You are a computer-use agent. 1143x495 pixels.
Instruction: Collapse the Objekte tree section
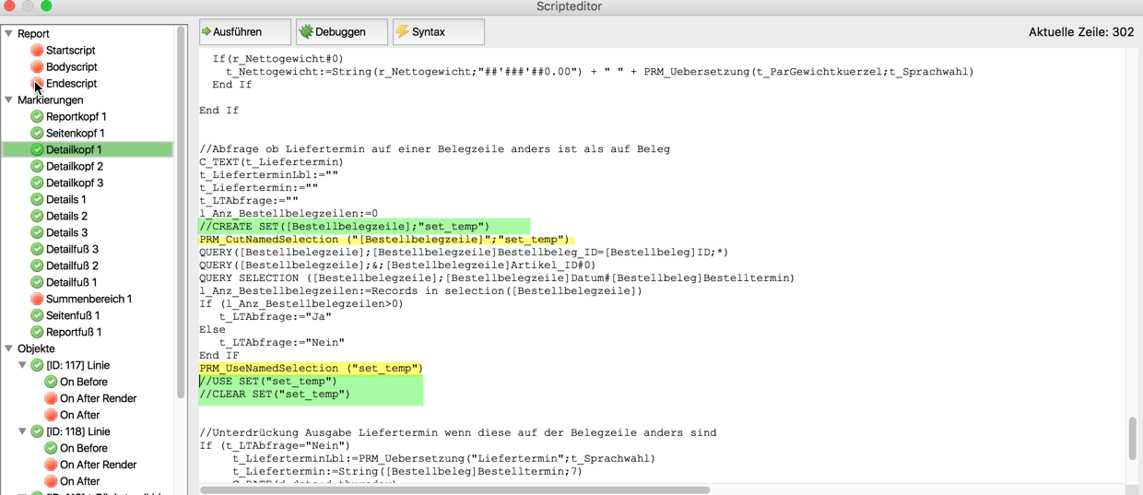click(9, 349)
